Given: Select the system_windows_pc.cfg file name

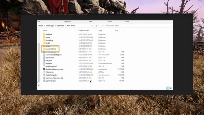Looking at the screenshot, I should tap(55, 78).
